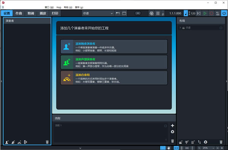Add group icon in players panel

click(25, 142)
